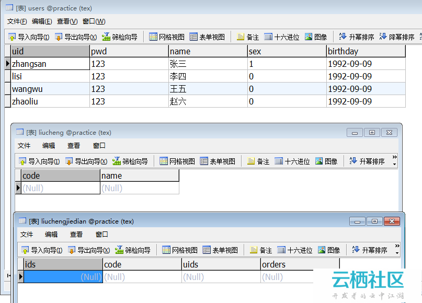Switch to form view in users window
Viewport: 422px width, 303px height.
(x=207, y=37)
